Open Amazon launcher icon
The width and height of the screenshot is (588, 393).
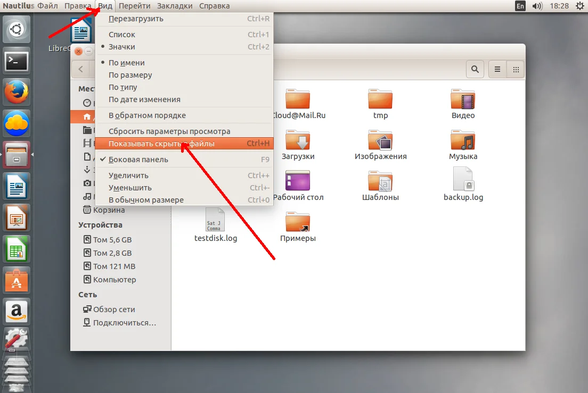pos(16,312)
